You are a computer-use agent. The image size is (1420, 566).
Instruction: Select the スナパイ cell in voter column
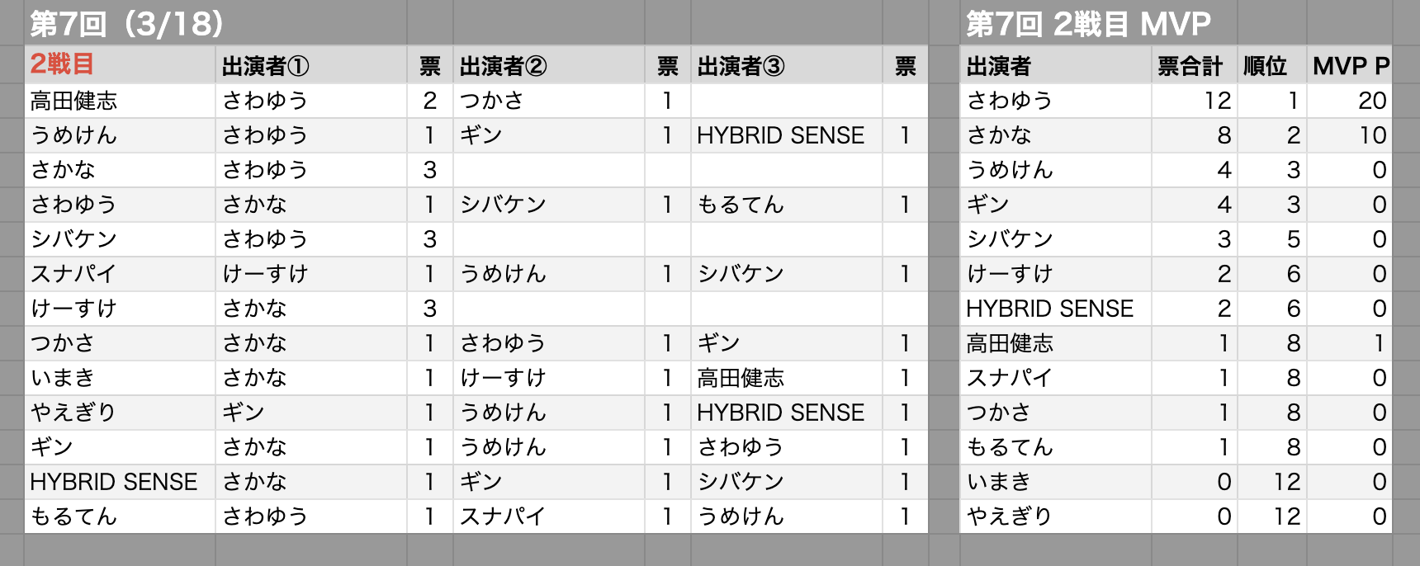coord(121,274)
